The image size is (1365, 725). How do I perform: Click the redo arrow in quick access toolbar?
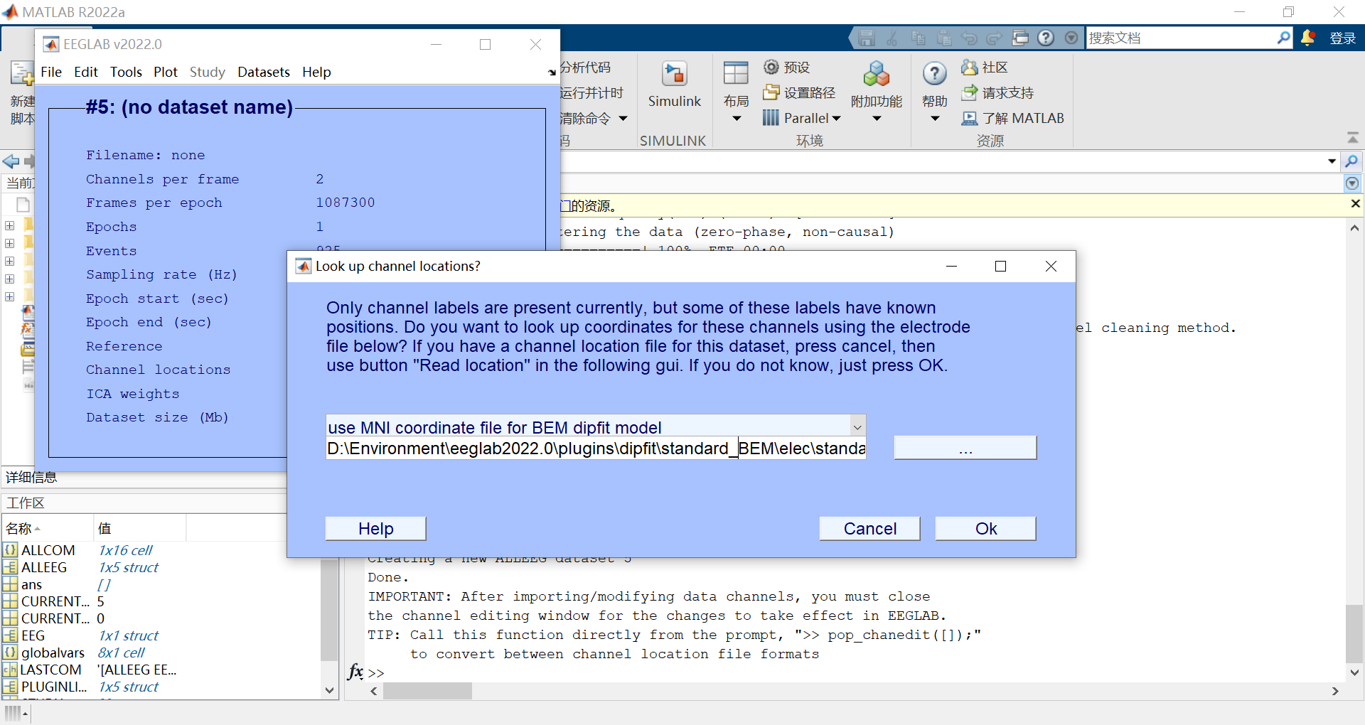click(995, 38)
